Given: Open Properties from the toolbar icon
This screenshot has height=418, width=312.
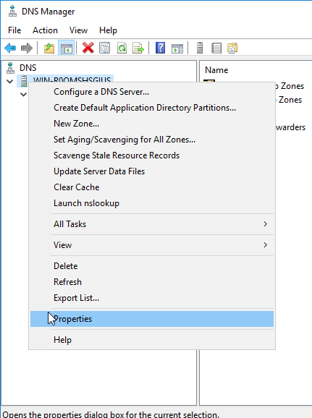Looking at the screenshot, I should [105, 48].
